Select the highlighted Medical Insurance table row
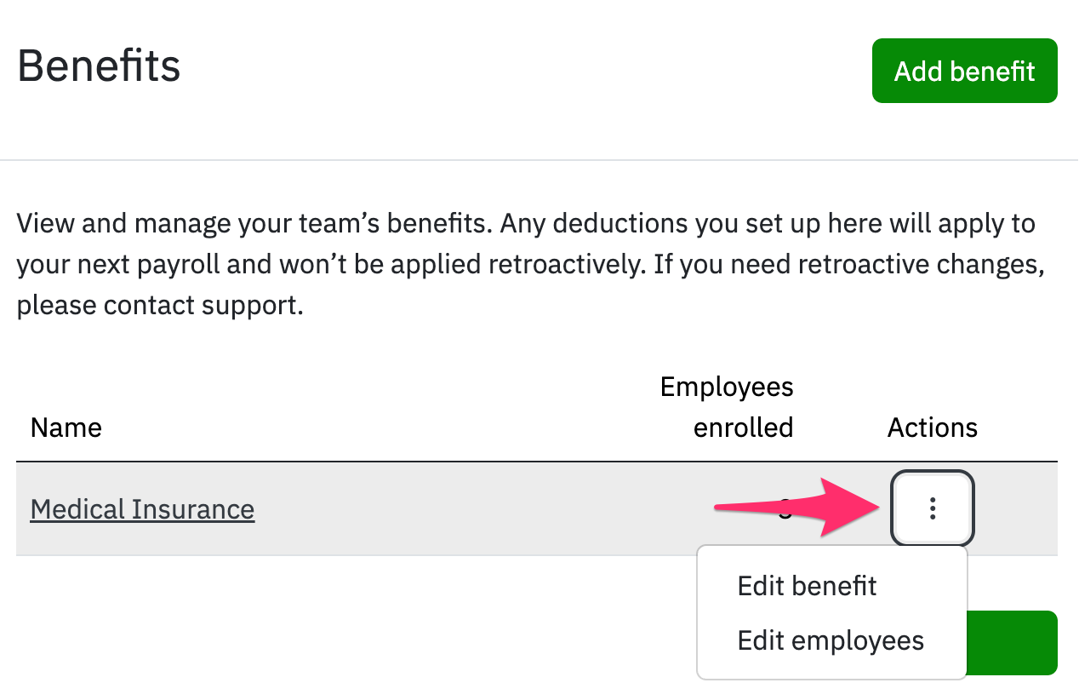The height and width of the screenshot is (700, 1079). pos(425,508)
